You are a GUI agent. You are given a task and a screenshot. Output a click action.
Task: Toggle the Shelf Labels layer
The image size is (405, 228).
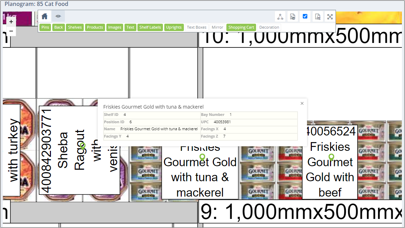[x=150, y=27]
